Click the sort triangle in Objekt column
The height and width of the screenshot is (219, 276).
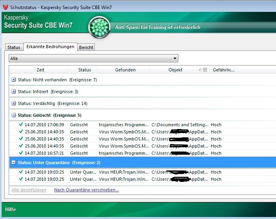[200, 70]
